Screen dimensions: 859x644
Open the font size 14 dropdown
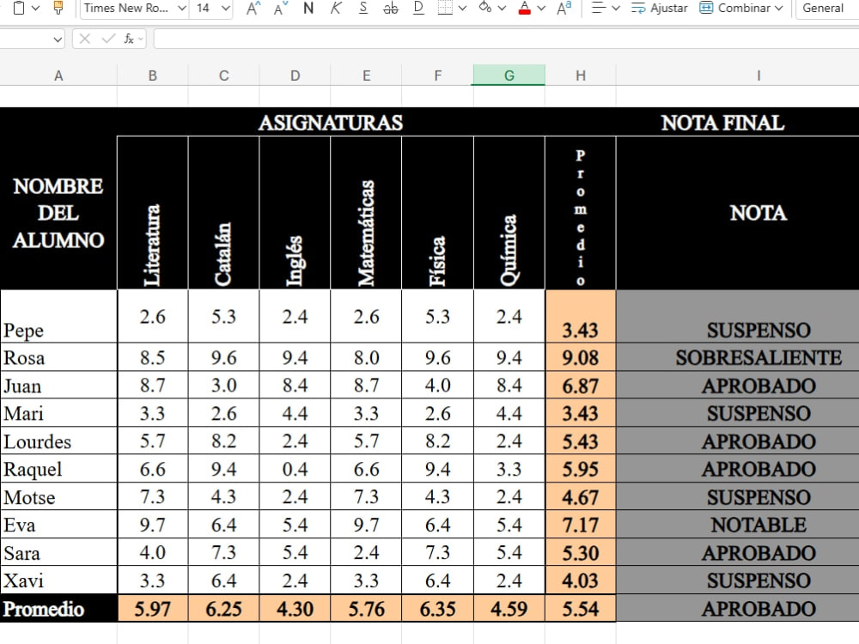point(226,9)
